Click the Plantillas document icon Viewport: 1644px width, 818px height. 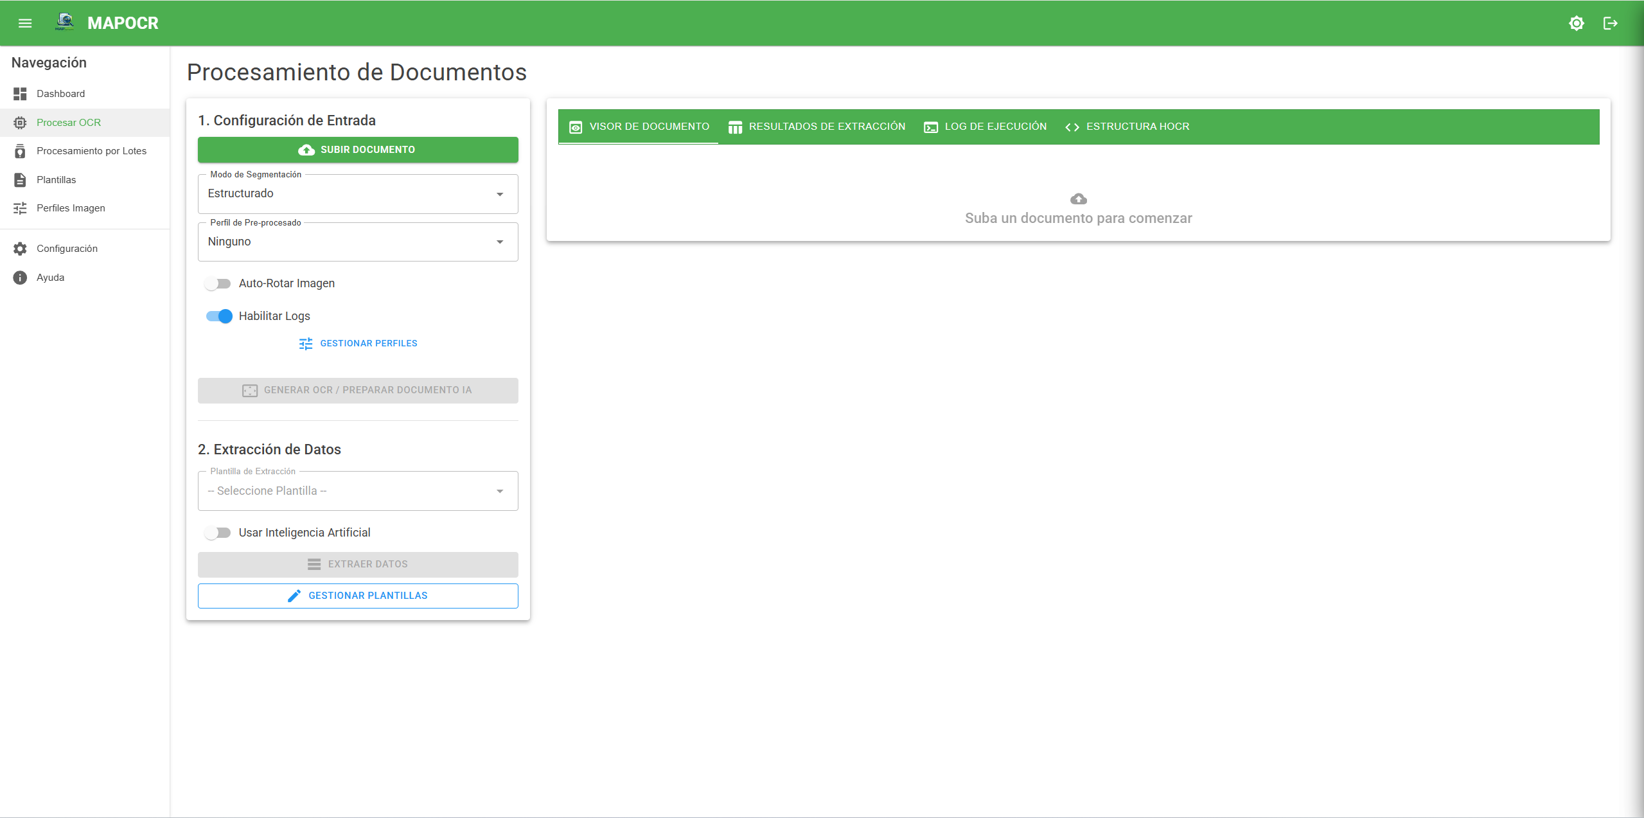[20, 180]
